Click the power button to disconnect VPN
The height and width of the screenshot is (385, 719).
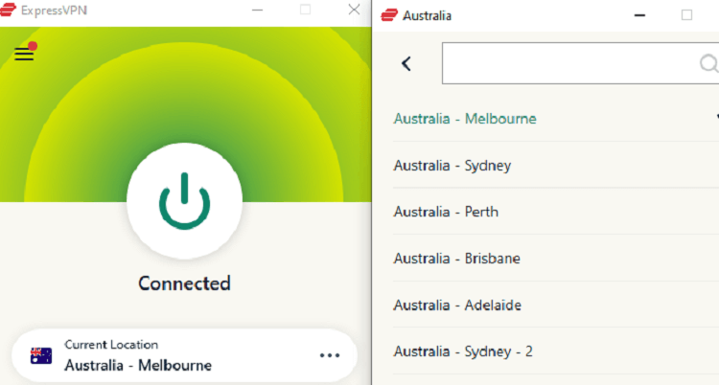[x=184, y=201]
